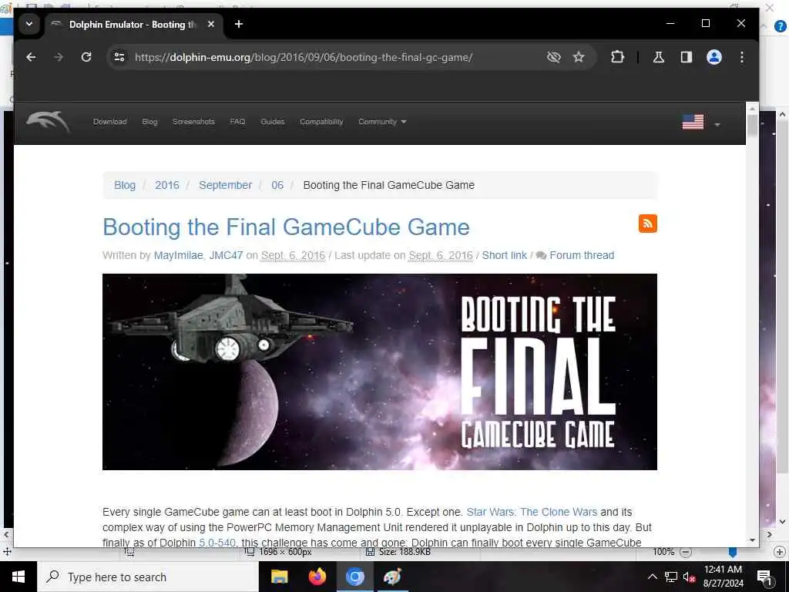This screenshot has height=592, width=789.
Task: Open the notification center icon
Action: point(765,577)
